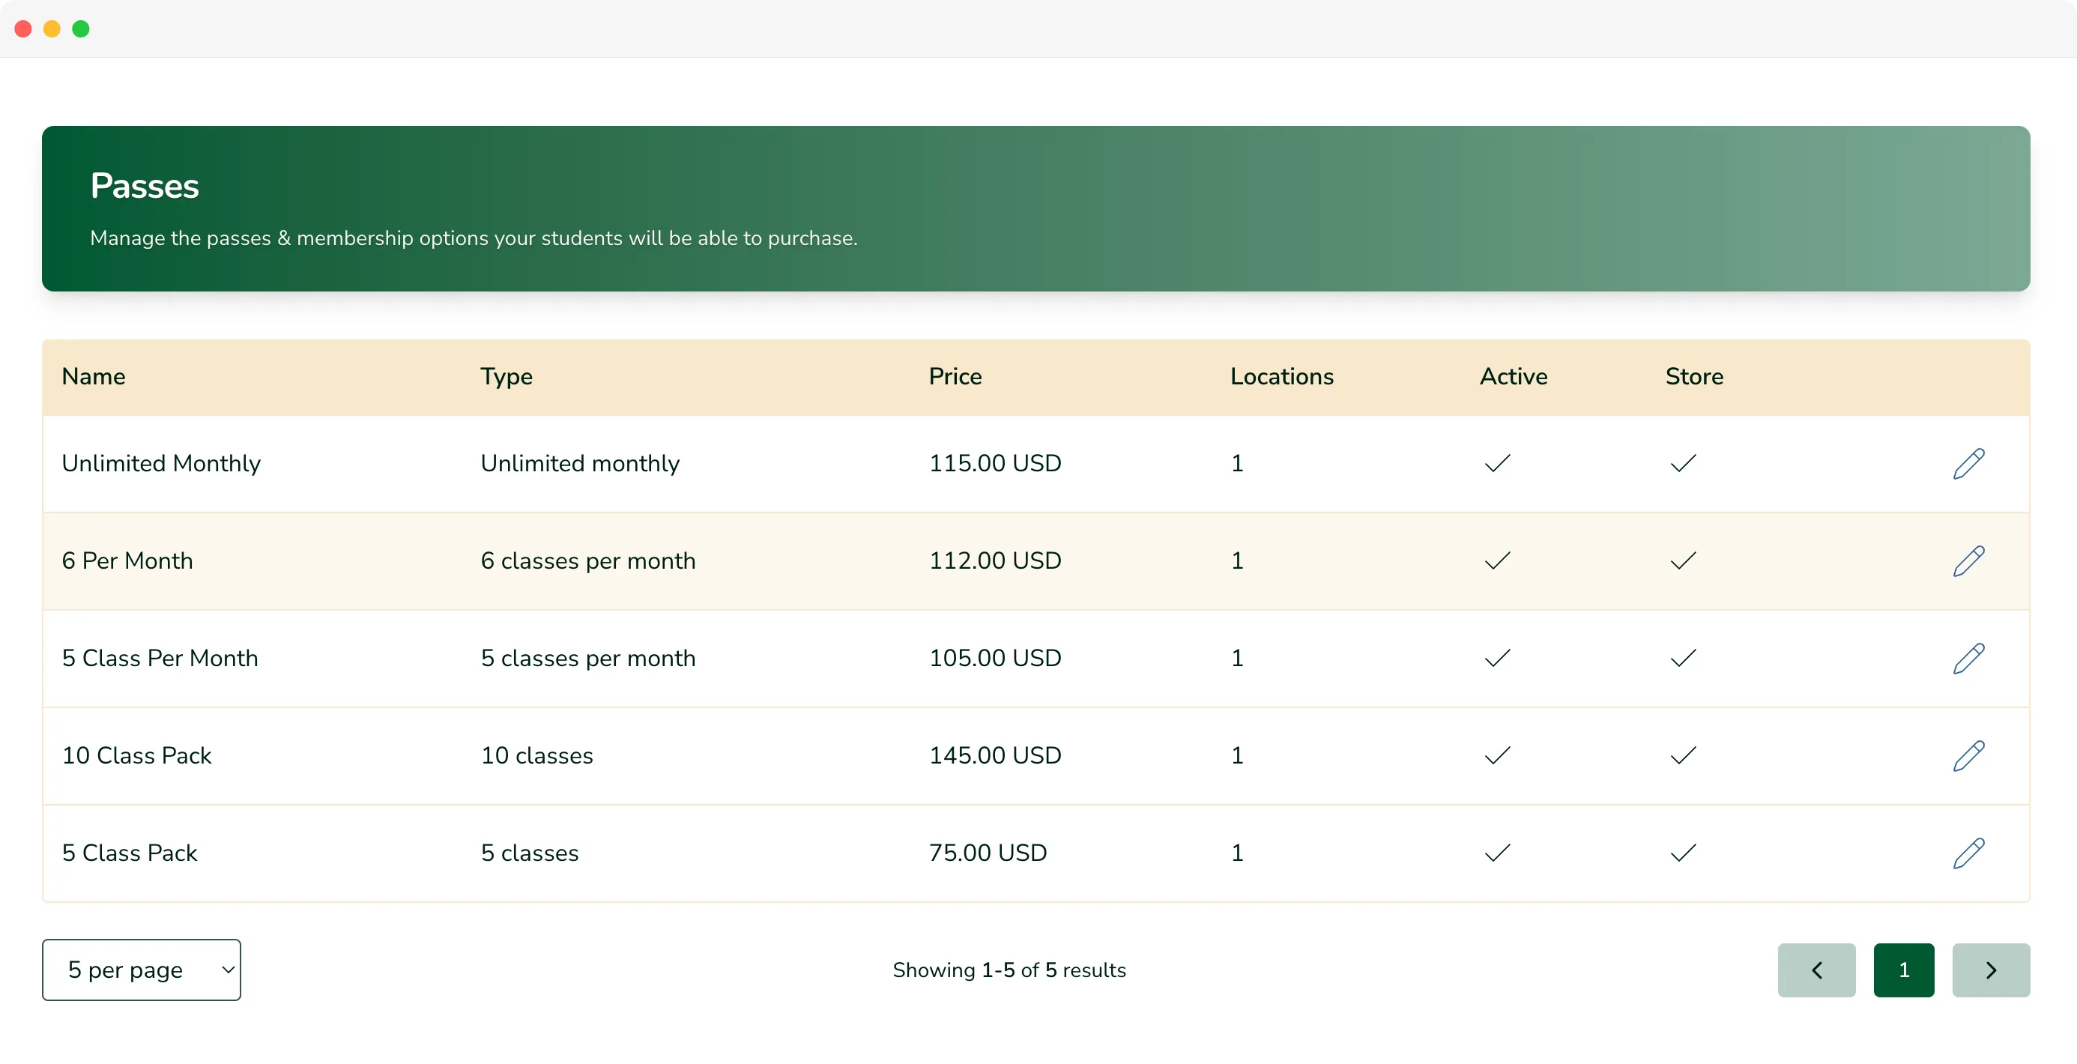Sort by the Name column header
The height and width of the screenshot is (1064, 2077).
(x=94, y=376)
